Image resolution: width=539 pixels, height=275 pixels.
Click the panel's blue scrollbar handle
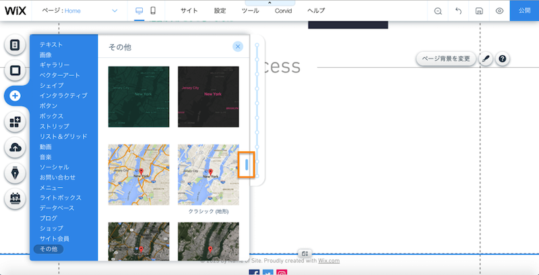[247, 165]
